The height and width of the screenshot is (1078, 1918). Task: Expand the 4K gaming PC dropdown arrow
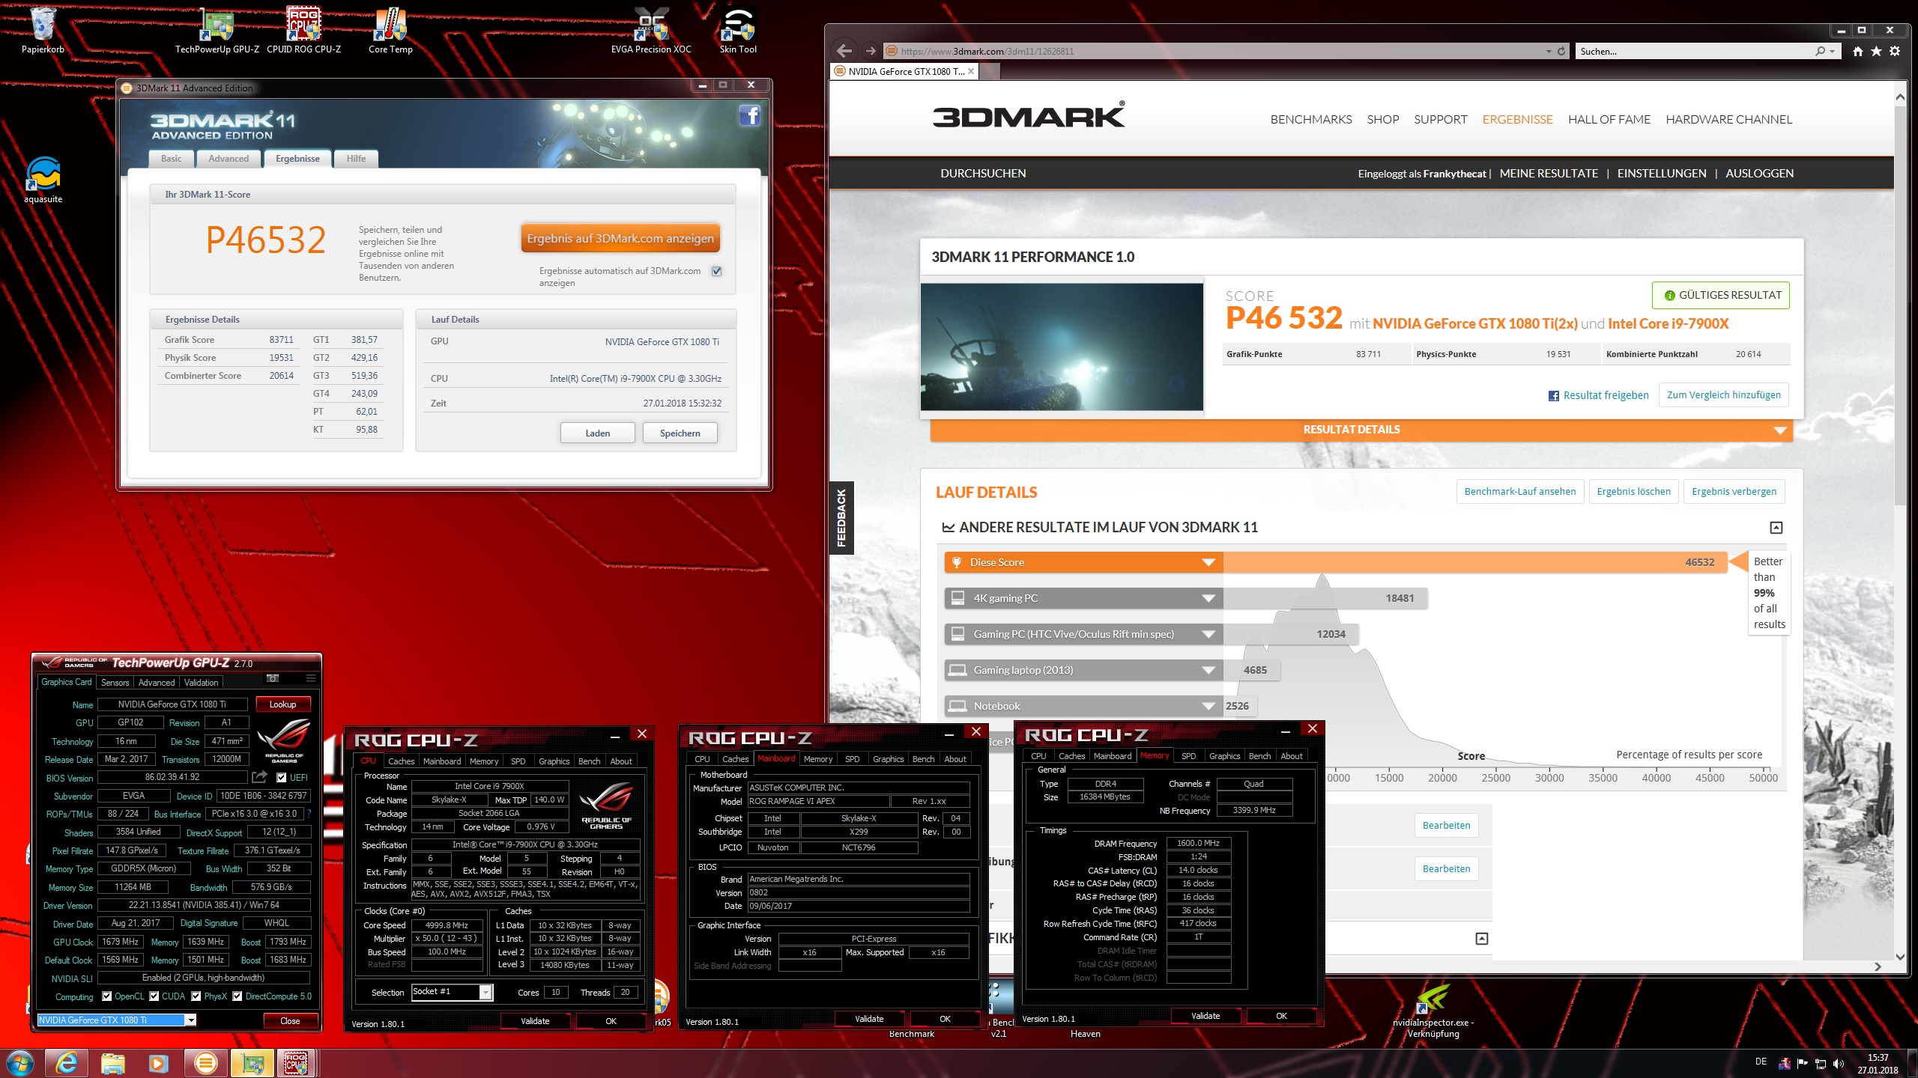coord(1208,598)
